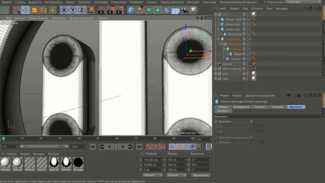
Task: Toggle the X axis lock
Action: [64, 10]
